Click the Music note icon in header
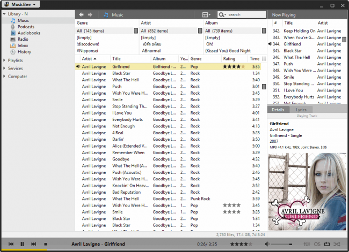Screen dimensions: 349x252 click(x=106, y=15)
